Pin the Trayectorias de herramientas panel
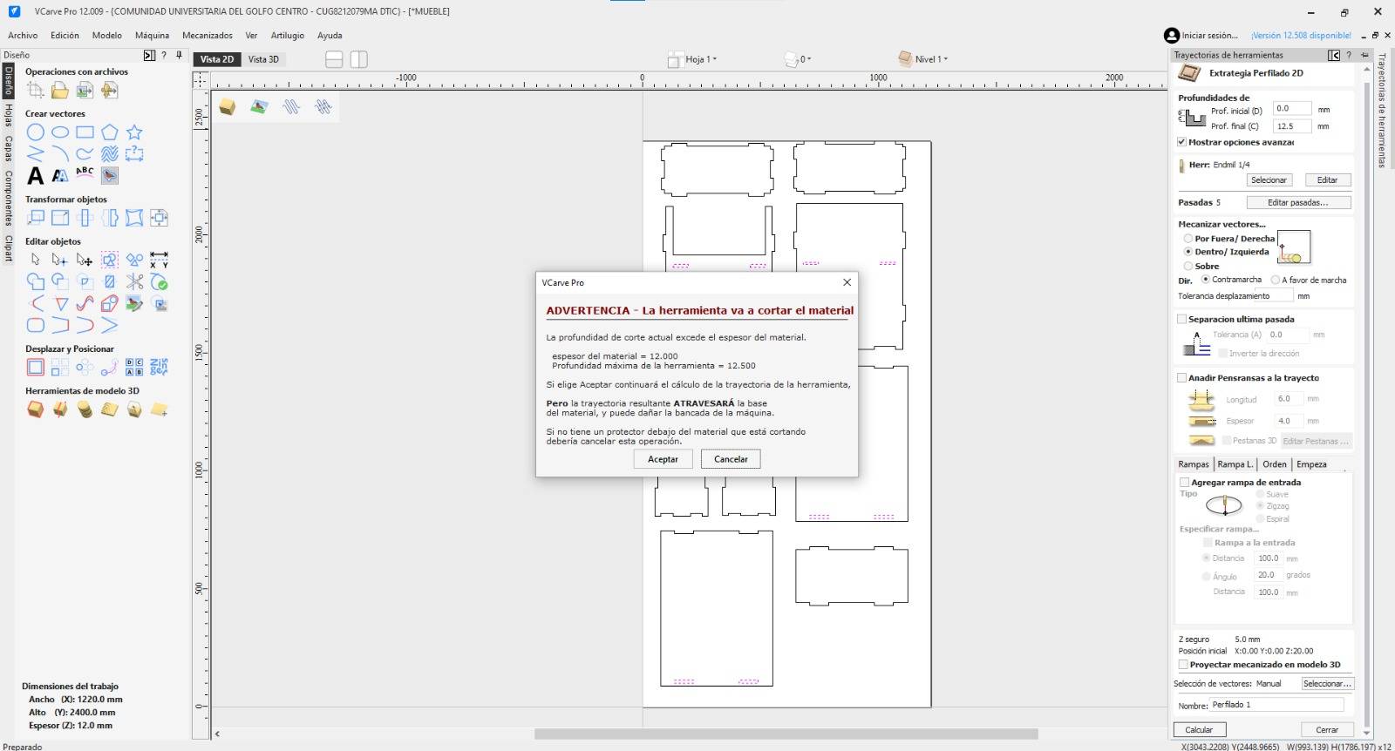1395x751 pixels. [x=1364, y=55]
